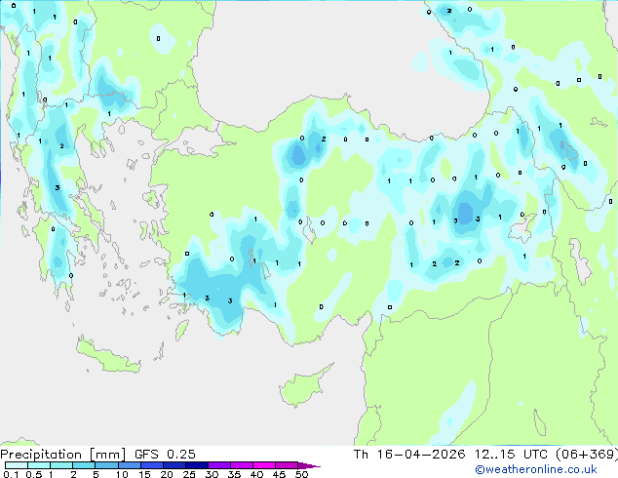Viewport: 618px width, 478px height.
Task: Click the legend label "10"
Action: [122, 474]
